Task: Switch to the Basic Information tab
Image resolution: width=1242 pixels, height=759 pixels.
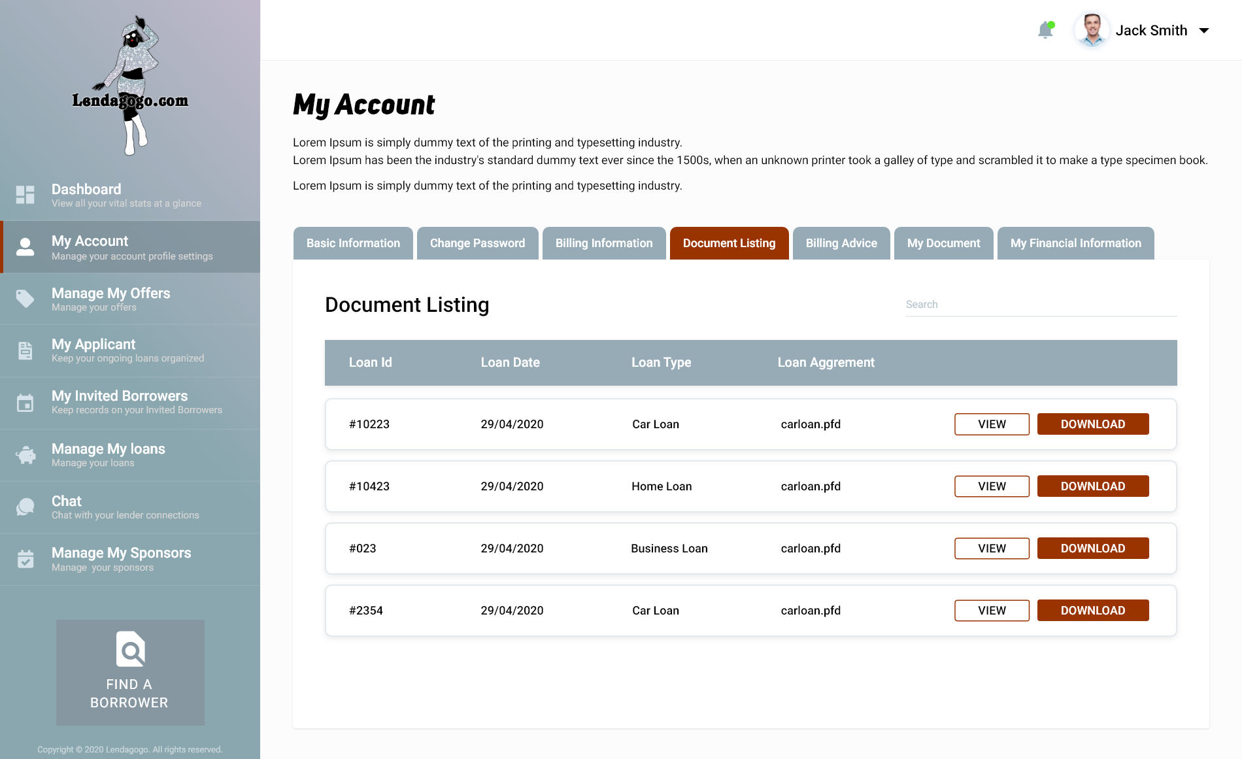Action: [353, 243]
